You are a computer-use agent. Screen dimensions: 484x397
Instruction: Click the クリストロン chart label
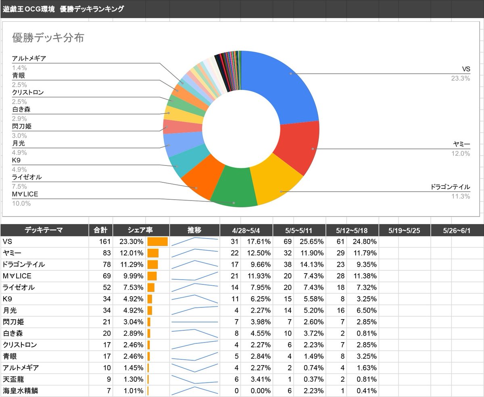(x=28, y=92)
